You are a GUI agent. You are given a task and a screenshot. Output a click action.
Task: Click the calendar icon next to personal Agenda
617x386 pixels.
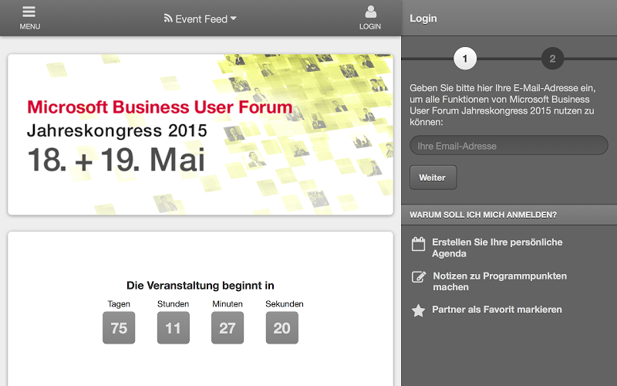click(x=418, y=244)
